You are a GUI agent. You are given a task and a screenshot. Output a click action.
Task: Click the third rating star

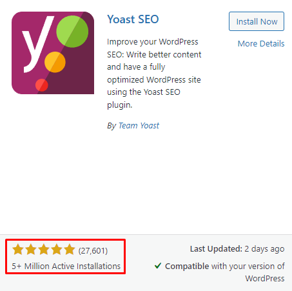click(44, 249)
